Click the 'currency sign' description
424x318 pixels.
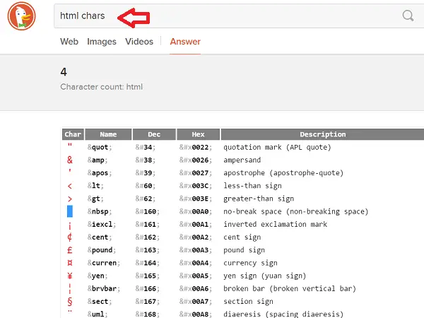tap(250, 263)
